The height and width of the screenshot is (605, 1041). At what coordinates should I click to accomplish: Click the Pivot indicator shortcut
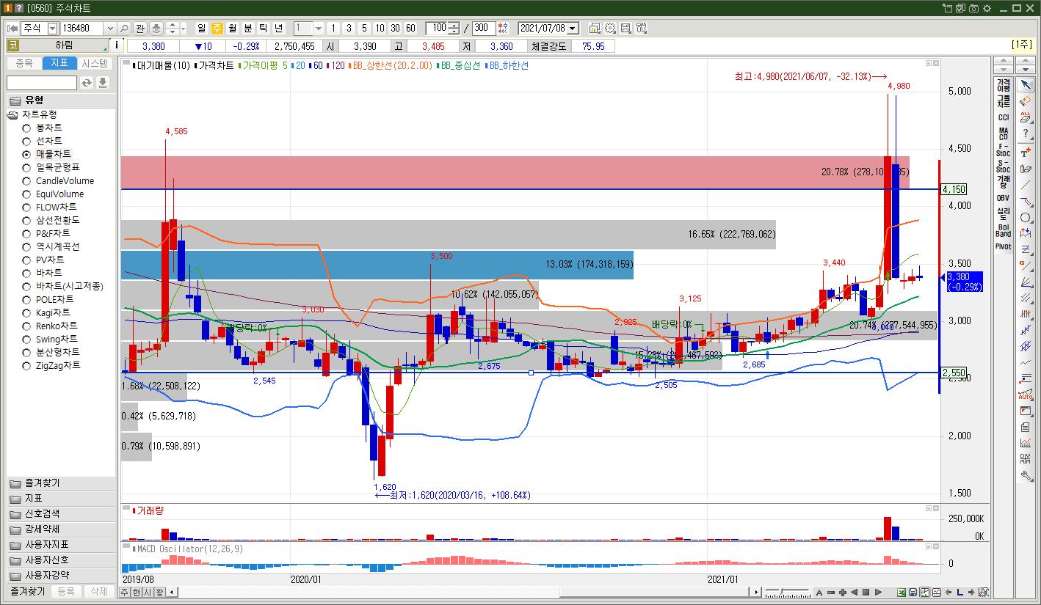point(1003,246)
